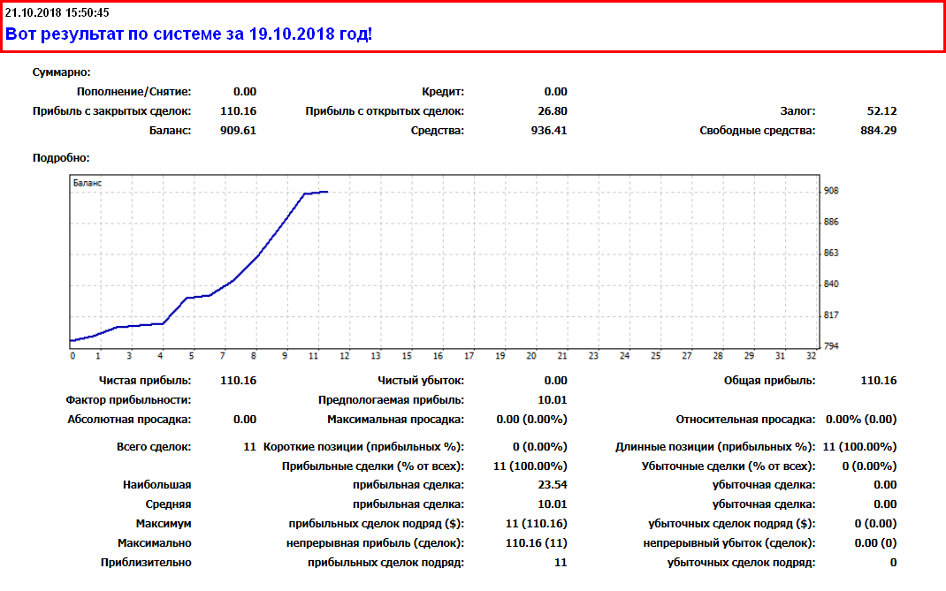
Task: Click trade number 32 on chart x-axis
Action: [x=812, y=356]
